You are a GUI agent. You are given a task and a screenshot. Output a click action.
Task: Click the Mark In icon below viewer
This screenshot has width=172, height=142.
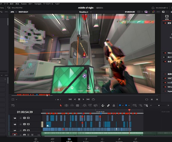[152, 99]
